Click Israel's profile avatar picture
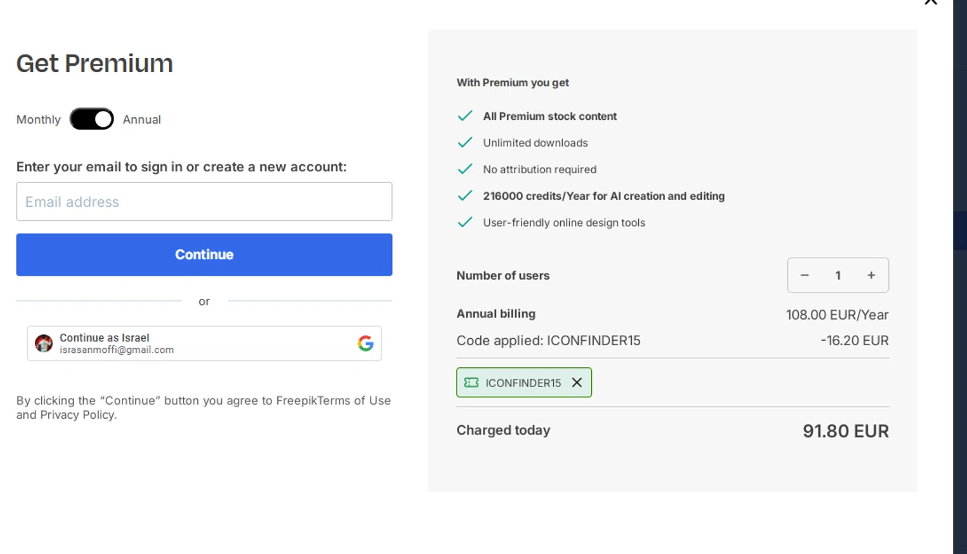The height and width of the screenshot is (554, 967). pos(44,343)
